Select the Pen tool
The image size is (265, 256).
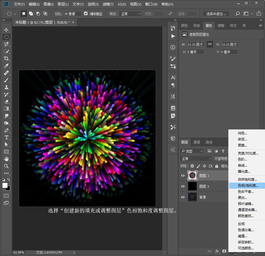coord(6,130)
